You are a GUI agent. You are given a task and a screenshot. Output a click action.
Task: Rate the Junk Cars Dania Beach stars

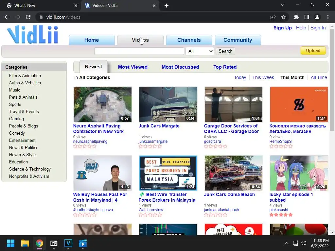216,215
